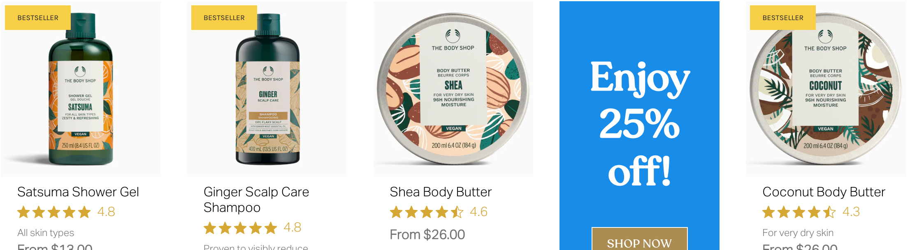Click the From $26.00 price under Shea
This screenshot has height=250, width=910.
pyautogui.click(x=427, y=234)
